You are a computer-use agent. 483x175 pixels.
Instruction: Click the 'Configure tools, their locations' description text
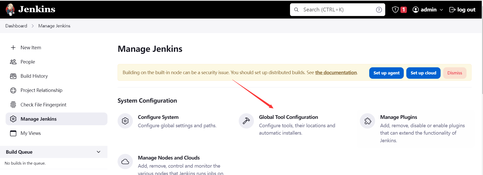(x=297, y=129)
